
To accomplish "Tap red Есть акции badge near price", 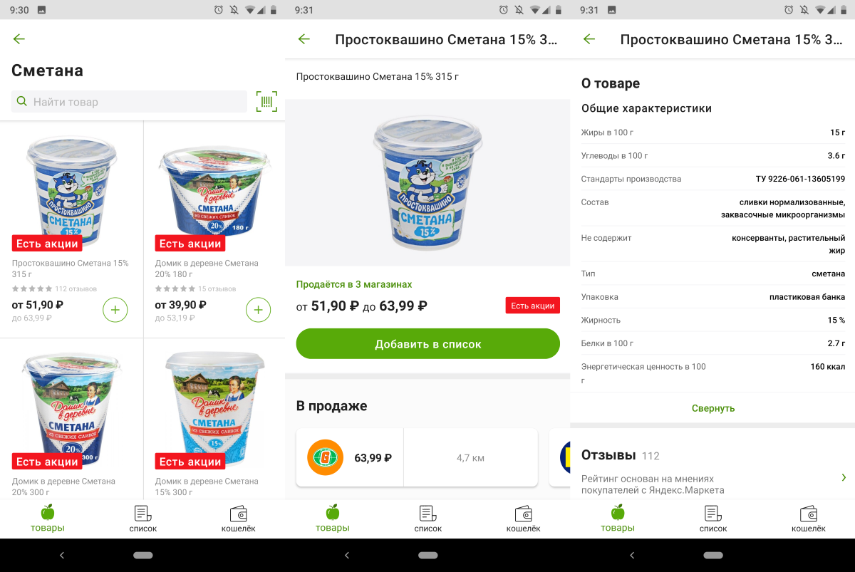I will [x=533, y=306].
